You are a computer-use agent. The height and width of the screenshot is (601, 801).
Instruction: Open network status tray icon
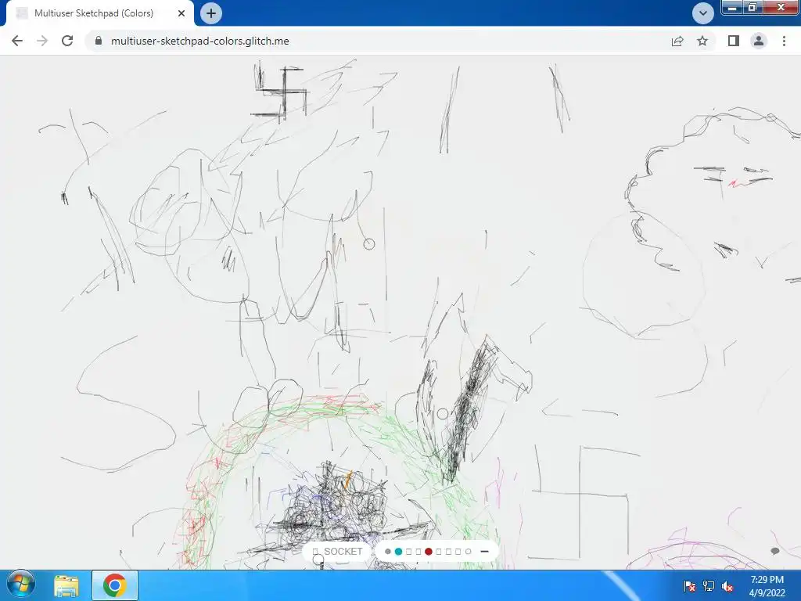click(x=709, y=586)
